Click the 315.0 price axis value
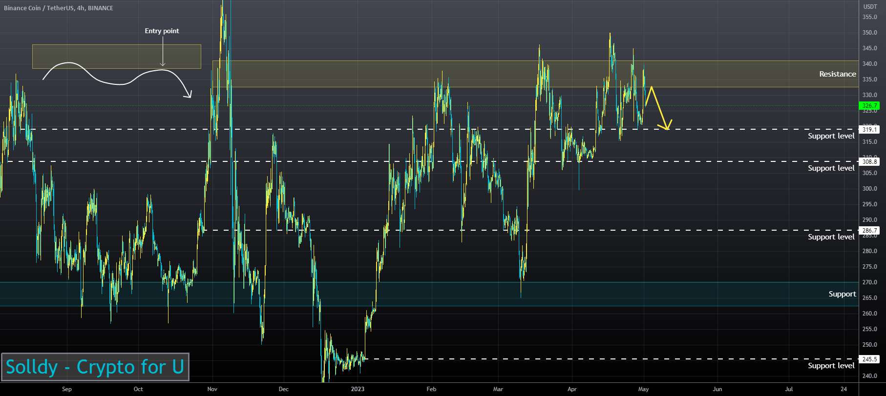Screen dimensions: 886x396 [x=869, y=142]
